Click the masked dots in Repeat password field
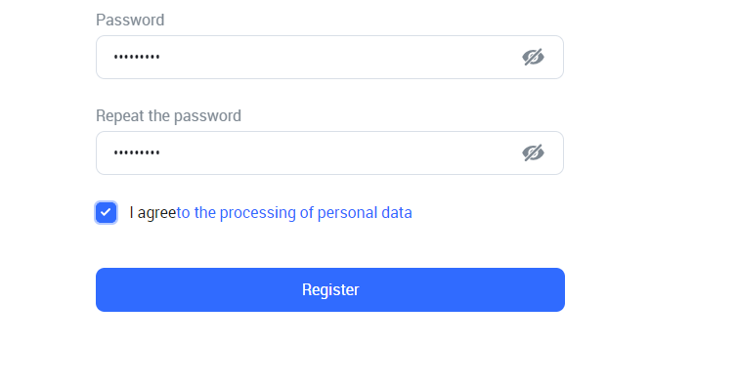Screen dimensions: 738x390 pyautogui.click(x=137, y=152)
